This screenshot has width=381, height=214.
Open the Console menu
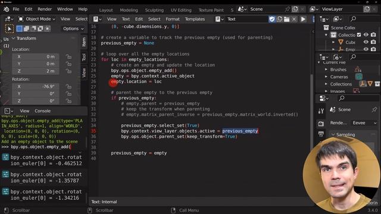click(42, 111)
